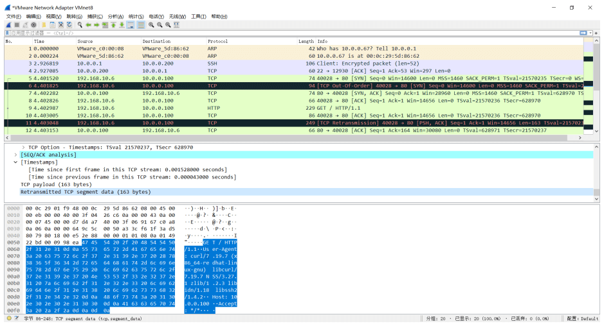Open capture options dialog
604x326 pixels.
click(33, 25)
